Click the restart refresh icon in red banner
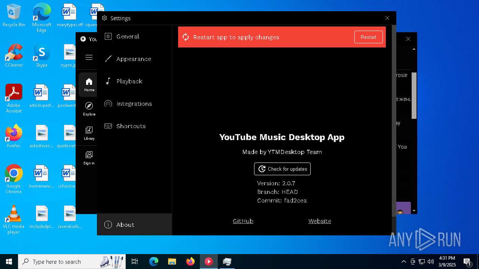Image resolution: width=479 pixels, height=269 pixels. coord(186,37)
